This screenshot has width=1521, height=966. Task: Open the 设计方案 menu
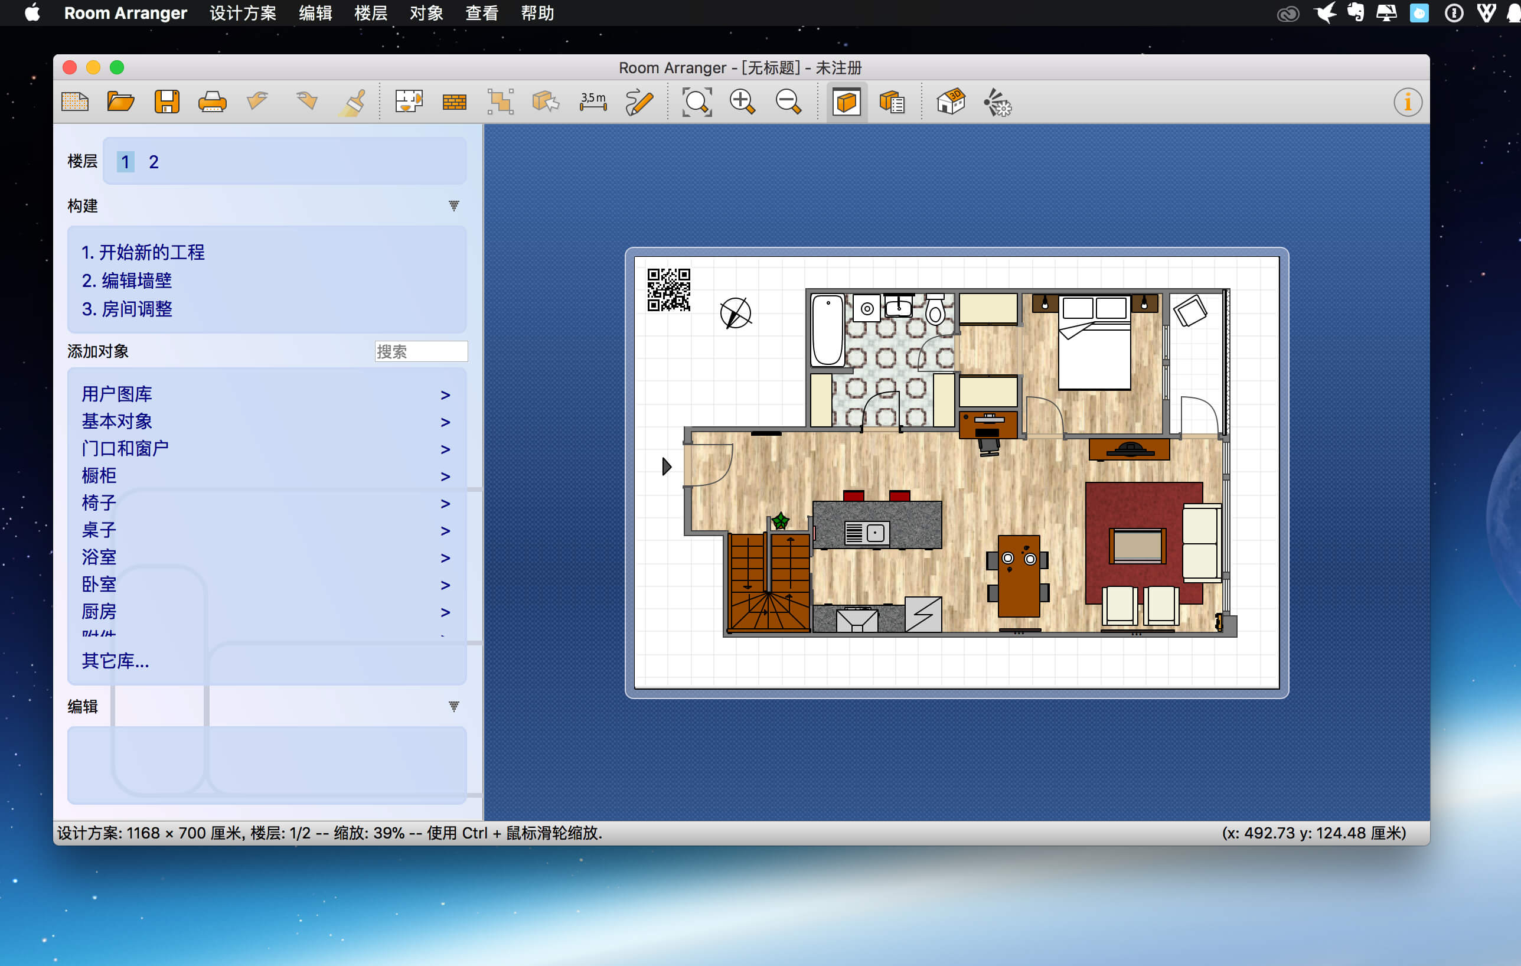(x=243, y=12)
